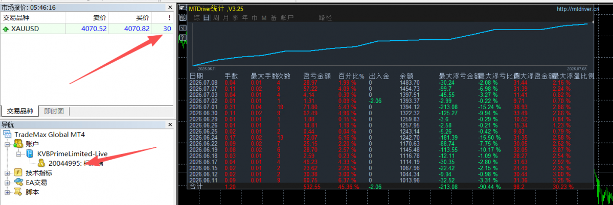Click the green up-arrow icon beside XAUUSD
This screenshot has height=205, width=613.
click(6, 29)
